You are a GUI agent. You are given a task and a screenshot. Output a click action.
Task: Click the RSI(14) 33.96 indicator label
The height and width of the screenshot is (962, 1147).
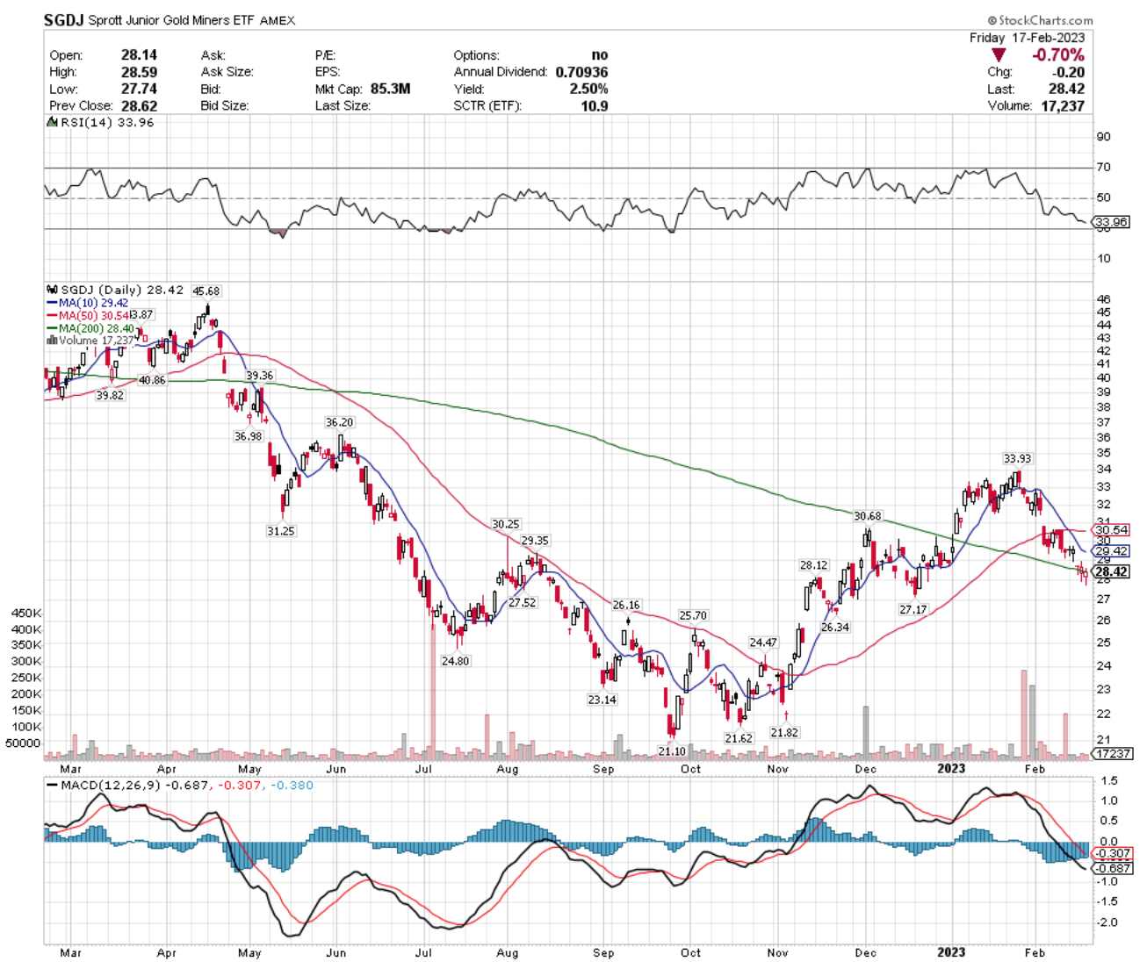(x=107, y=122)
